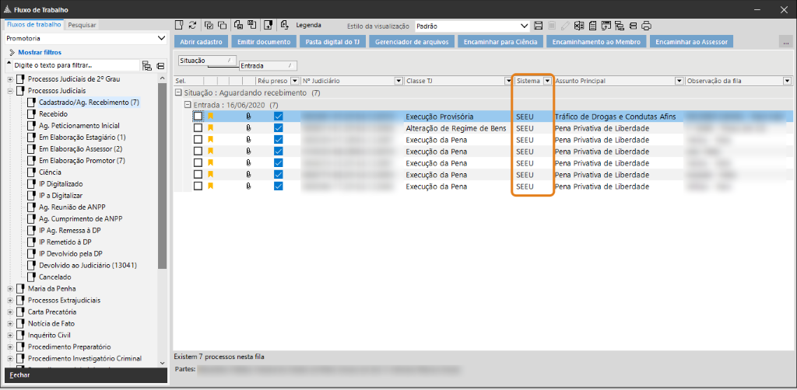Click Emitir documento button
797x390 pixels.
click(264, 42)
